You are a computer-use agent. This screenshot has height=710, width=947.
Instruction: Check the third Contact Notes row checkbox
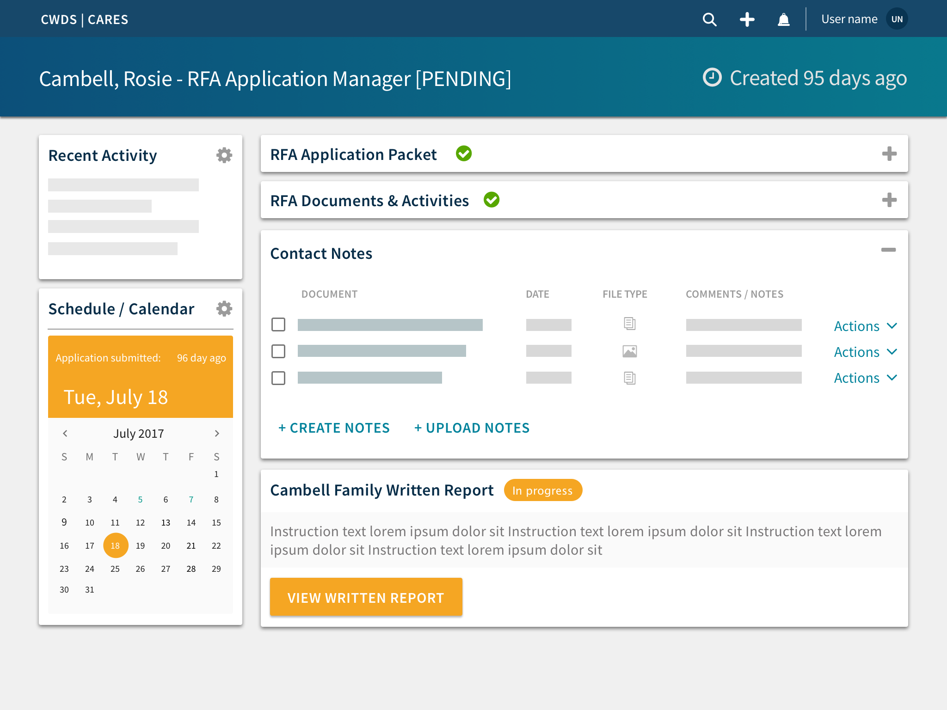click(x=278, y=378)
